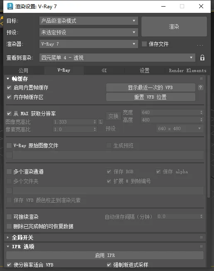
Task: Collapse the IPR 选项 rollout
Action: [8, 247]
